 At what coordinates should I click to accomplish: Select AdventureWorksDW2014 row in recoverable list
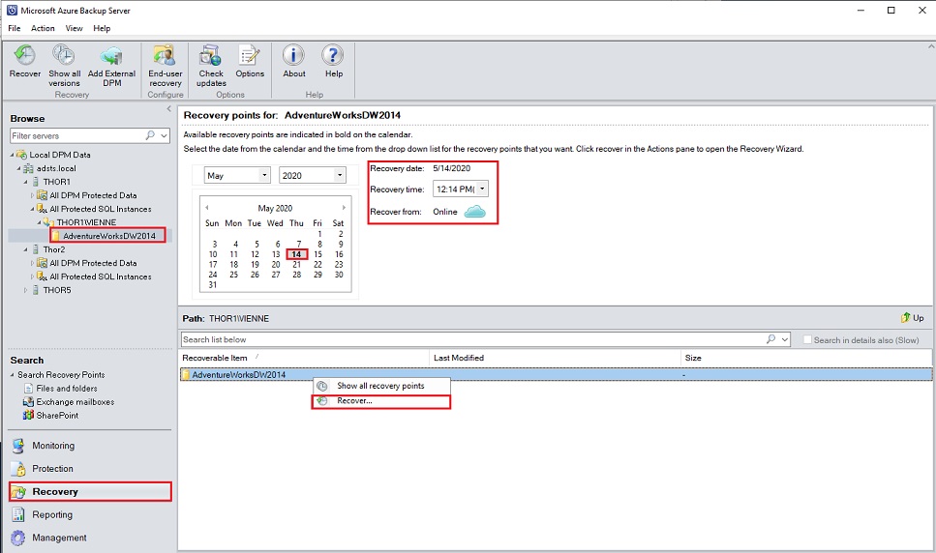556,375
